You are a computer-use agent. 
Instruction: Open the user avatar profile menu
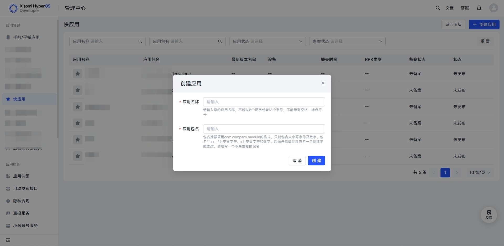coord(493,8)
